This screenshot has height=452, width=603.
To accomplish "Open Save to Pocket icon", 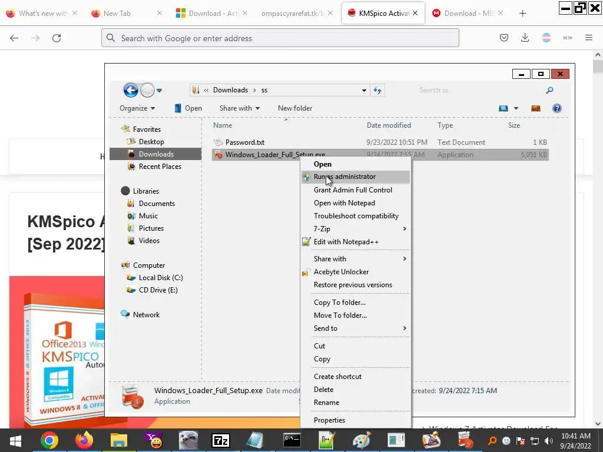I will [x=504, y=38].
